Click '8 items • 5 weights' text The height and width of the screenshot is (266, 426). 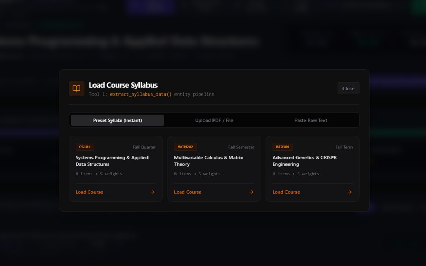coord(99,174)
